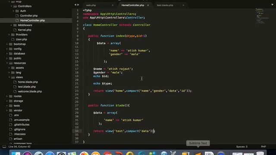Open the Spaces: 3 indentation setting
Image resolution: width=276 pixels, height=155 pixels.
241,146
